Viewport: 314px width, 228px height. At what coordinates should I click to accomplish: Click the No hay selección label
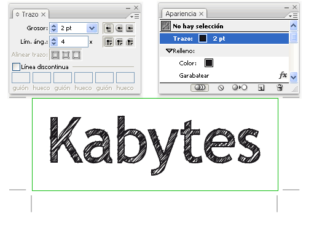click(198, 26)
